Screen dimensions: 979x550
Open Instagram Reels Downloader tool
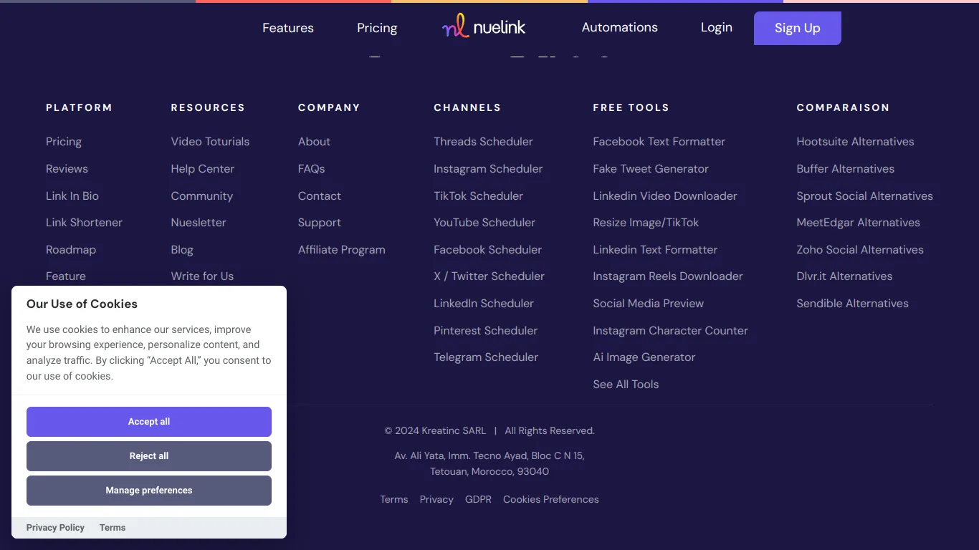668,276
